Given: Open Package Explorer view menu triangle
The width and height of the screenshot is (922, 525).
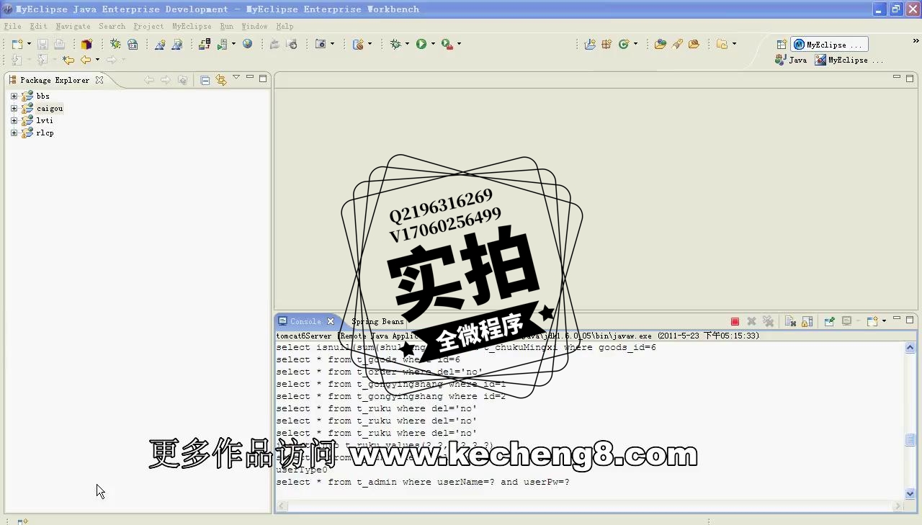Looking at the screenshot, I should click(236, 78).
